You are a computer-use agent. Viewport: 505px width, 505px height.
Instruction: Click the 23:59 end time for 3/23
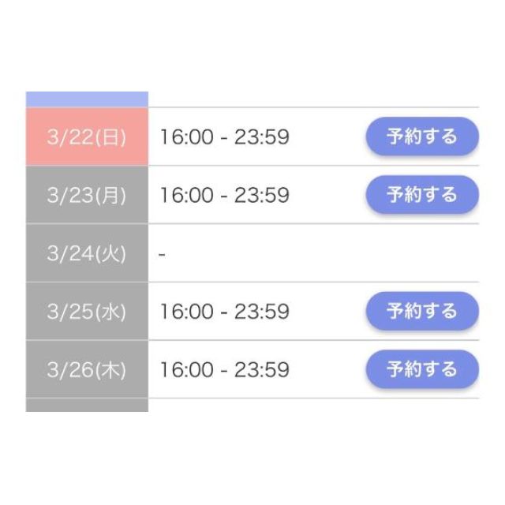[x=264, y=195]
